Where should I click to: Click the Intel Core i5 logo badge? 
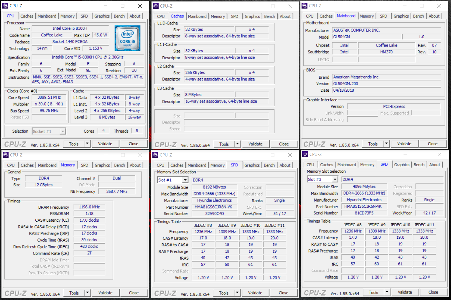pyautogui.click(x=127, y=38)
